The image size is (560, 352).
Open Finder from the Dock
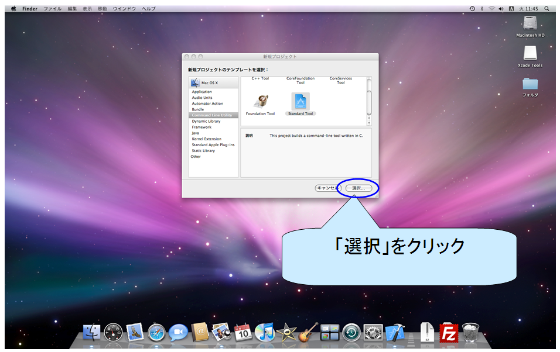pos(91,332)
